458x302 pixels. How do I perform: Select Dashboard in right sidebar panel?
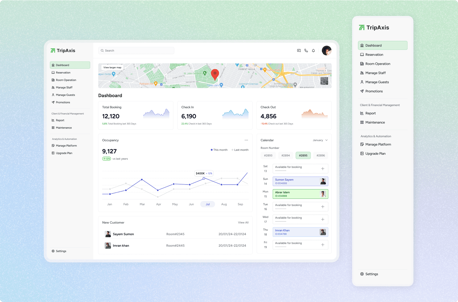point(383,45)
